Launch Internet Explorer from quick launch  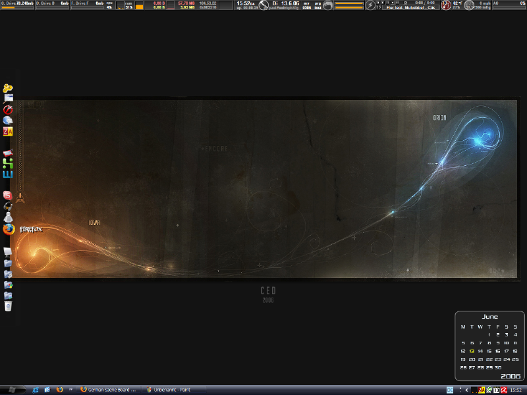click(x=36, y=390)
